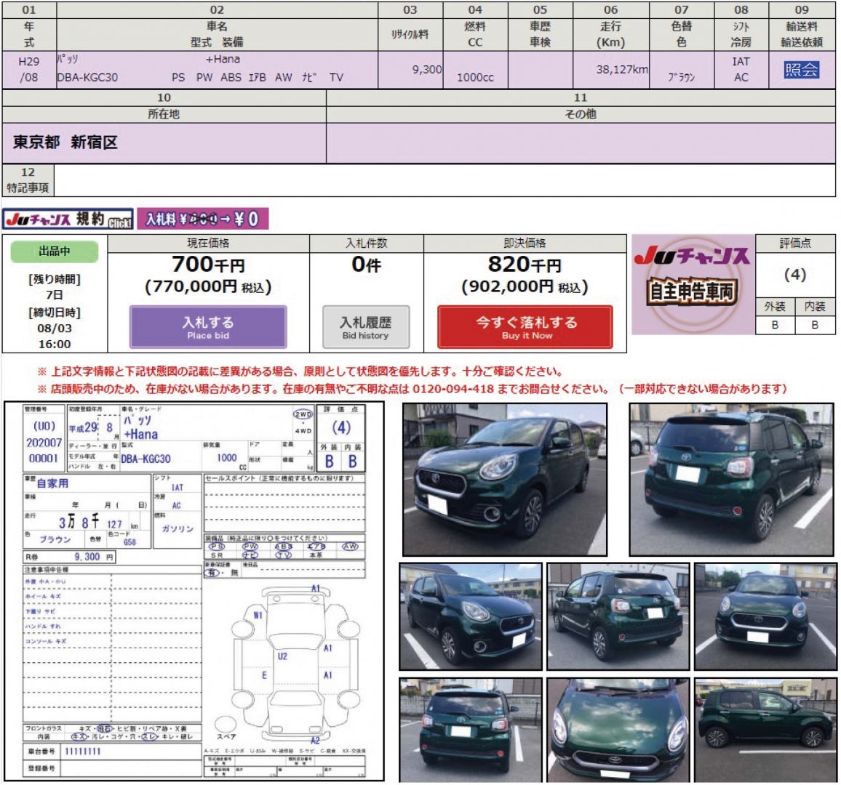Click the 700千円 current price

point(208,264)
